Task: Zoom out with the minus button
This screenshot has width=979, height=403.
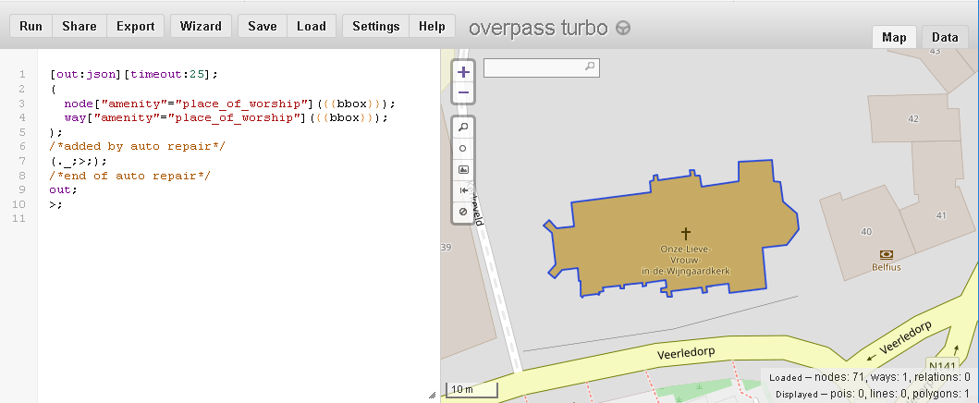Action: pos(463,93)
